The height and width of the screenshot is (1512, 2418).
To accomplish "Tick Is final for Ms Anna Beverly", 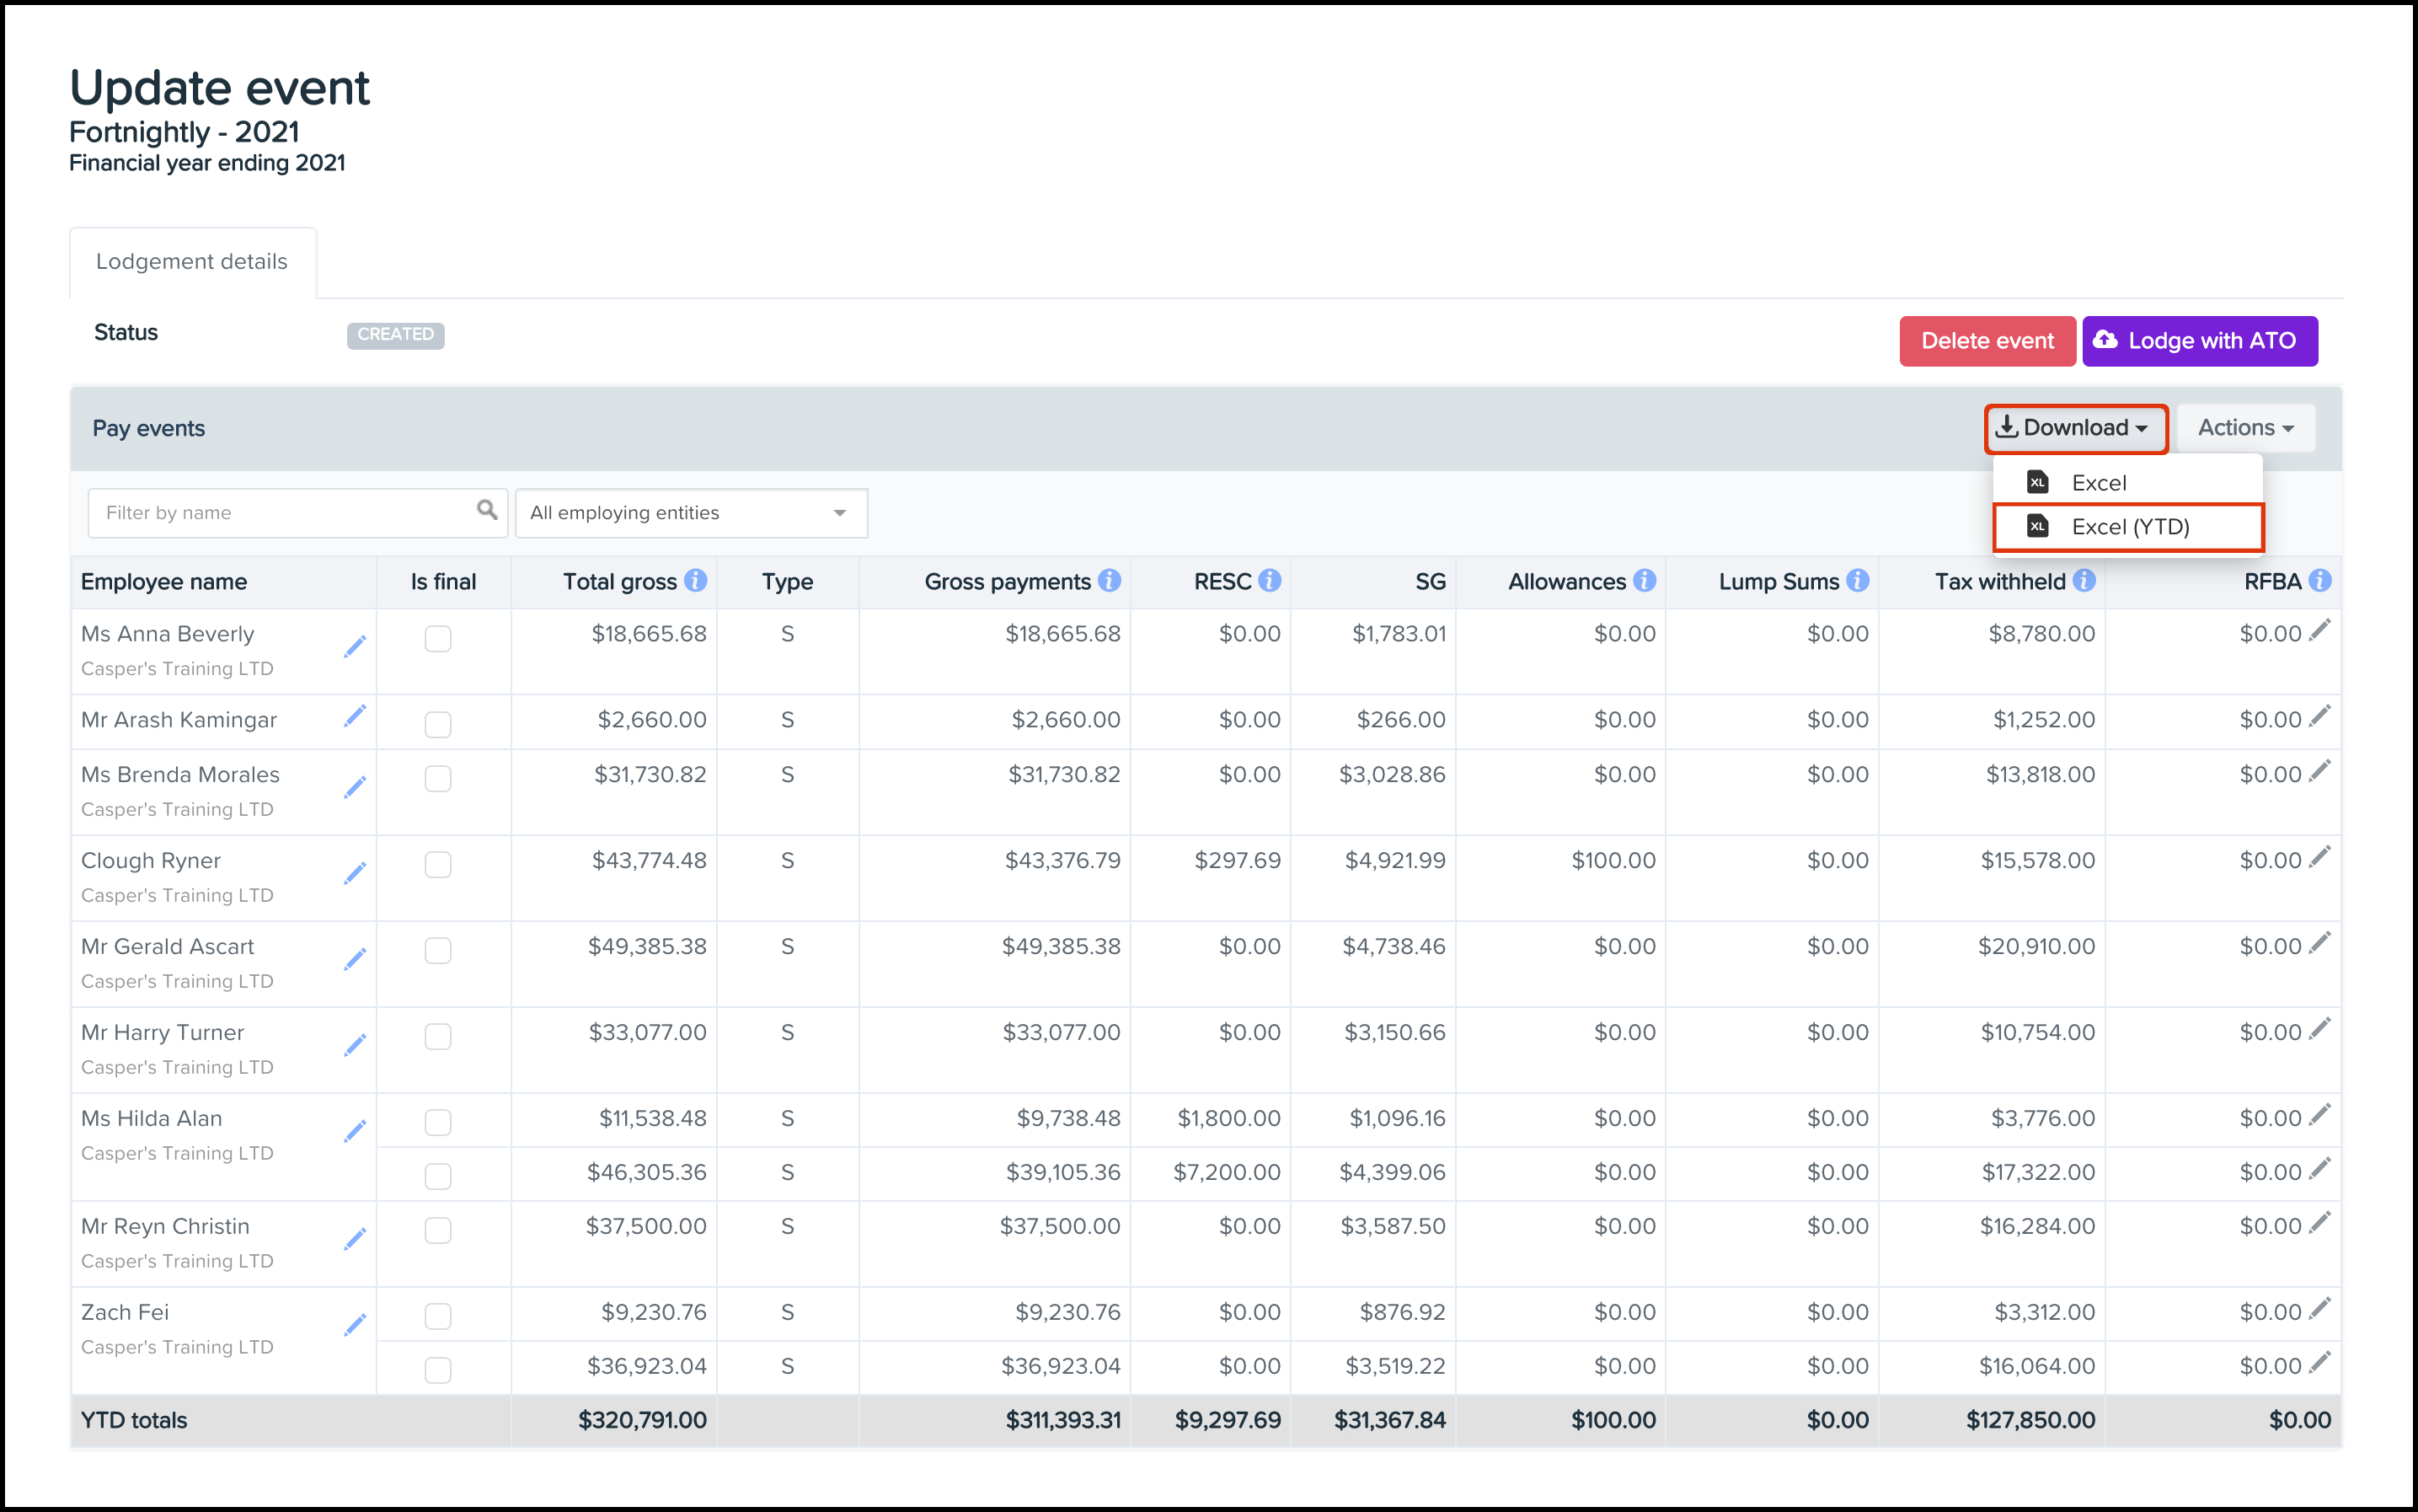I will coord(438,639).
